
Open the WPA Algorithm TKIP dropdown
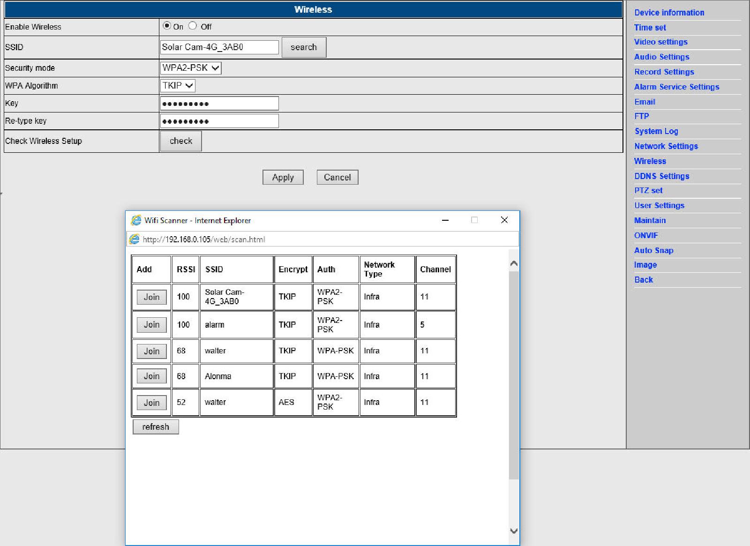point(178,86)
